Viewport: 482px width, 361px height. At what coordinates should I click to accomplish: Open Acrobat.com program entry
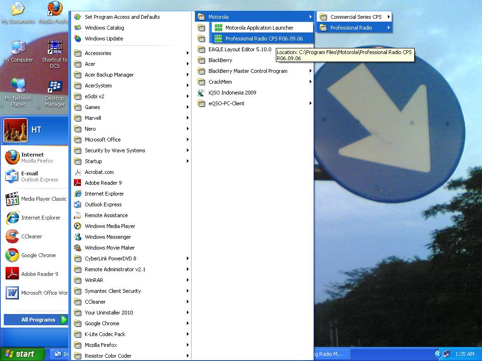(x=131, y=172)
